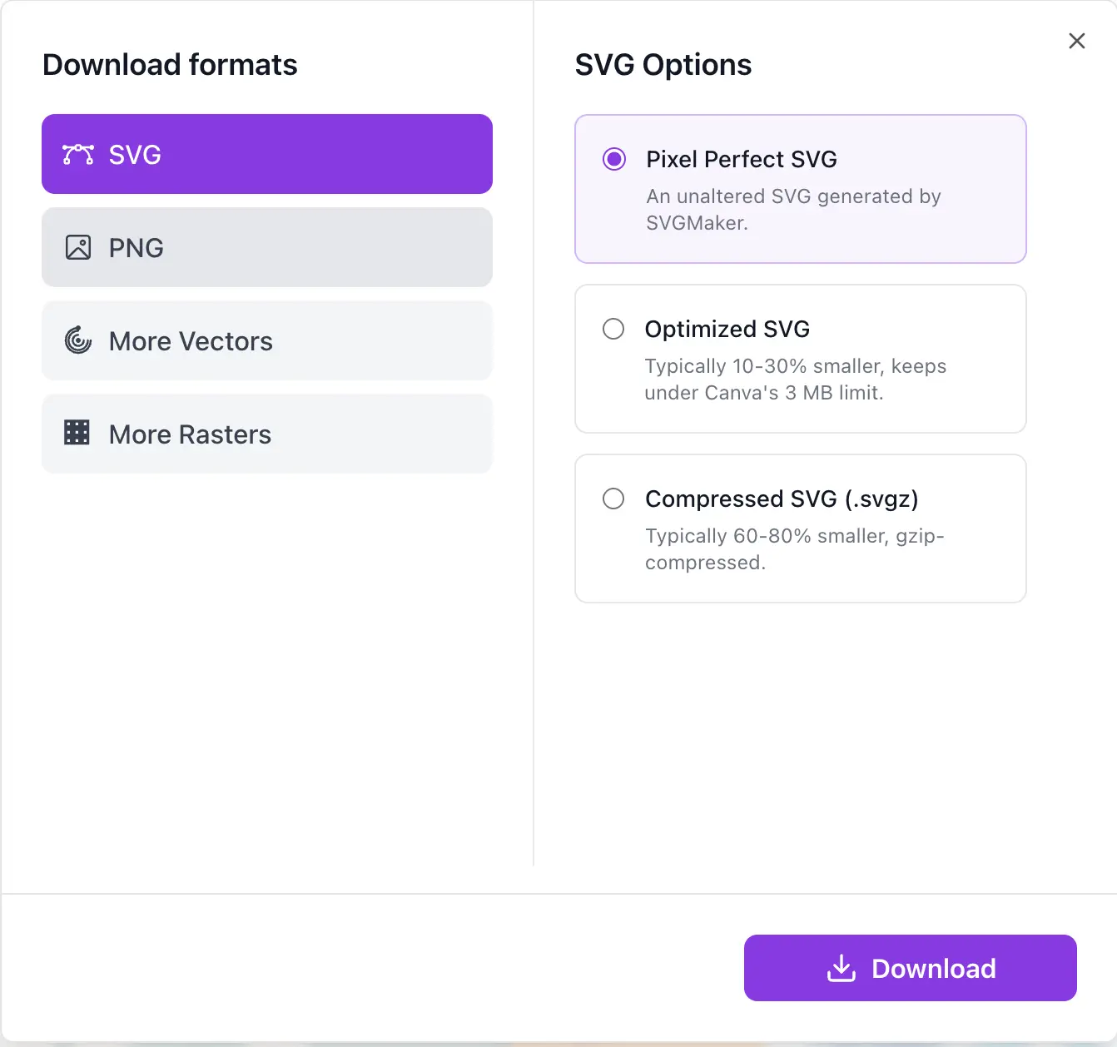Screen dimensions: 1117x1047
Task: Click the Optimized SVG option card
Action: [x=800, y=359]
